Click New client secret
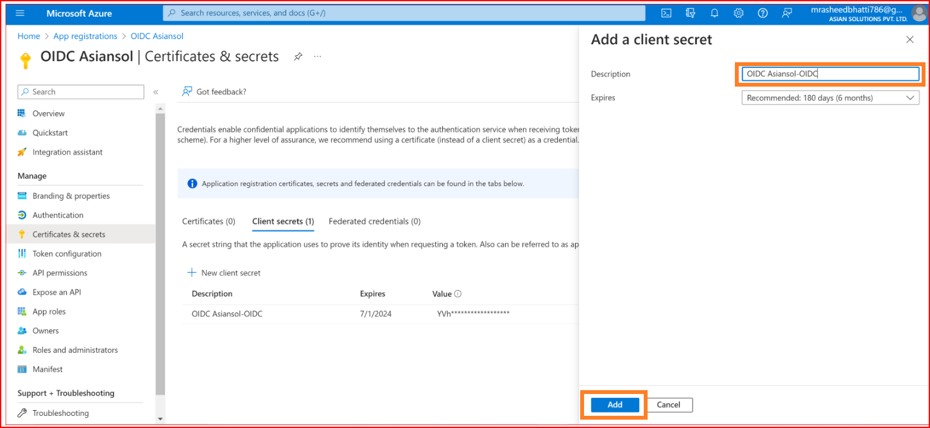This screenshot has height=428, width=930. (x=224, y=273)
